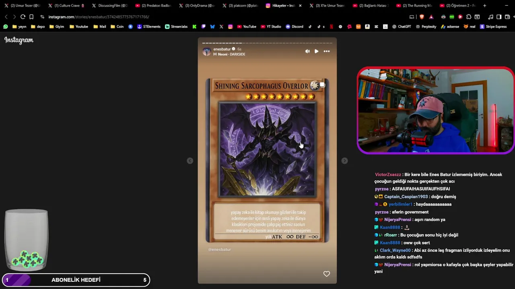
Task: Click the Instagram logo
Action: click(x=19, y=40)
